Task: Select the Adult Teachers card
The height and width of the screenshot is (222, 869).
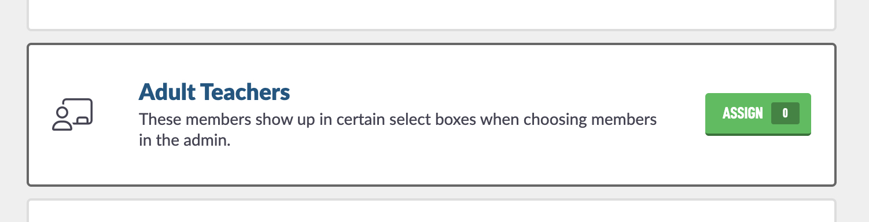Action: point(432,114)
